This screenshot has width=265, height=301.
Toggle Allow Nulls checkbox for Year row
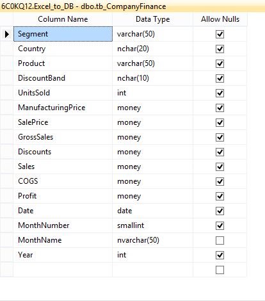click(220, 255)
